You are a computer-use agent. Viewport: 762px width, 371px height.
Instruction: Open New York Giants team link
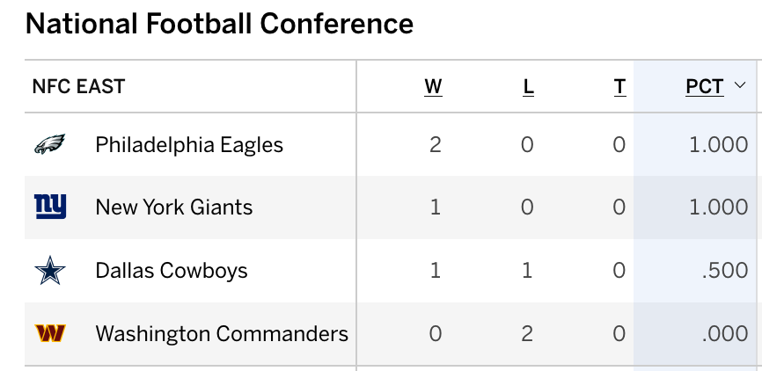174,207
